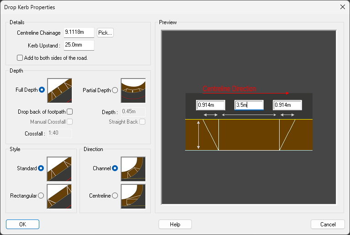Image resolution: width=350 pixels, height=235 pixels.
Task: Click the Partial Depth kerb illustration icon
Action: click(x=133, y=90)
